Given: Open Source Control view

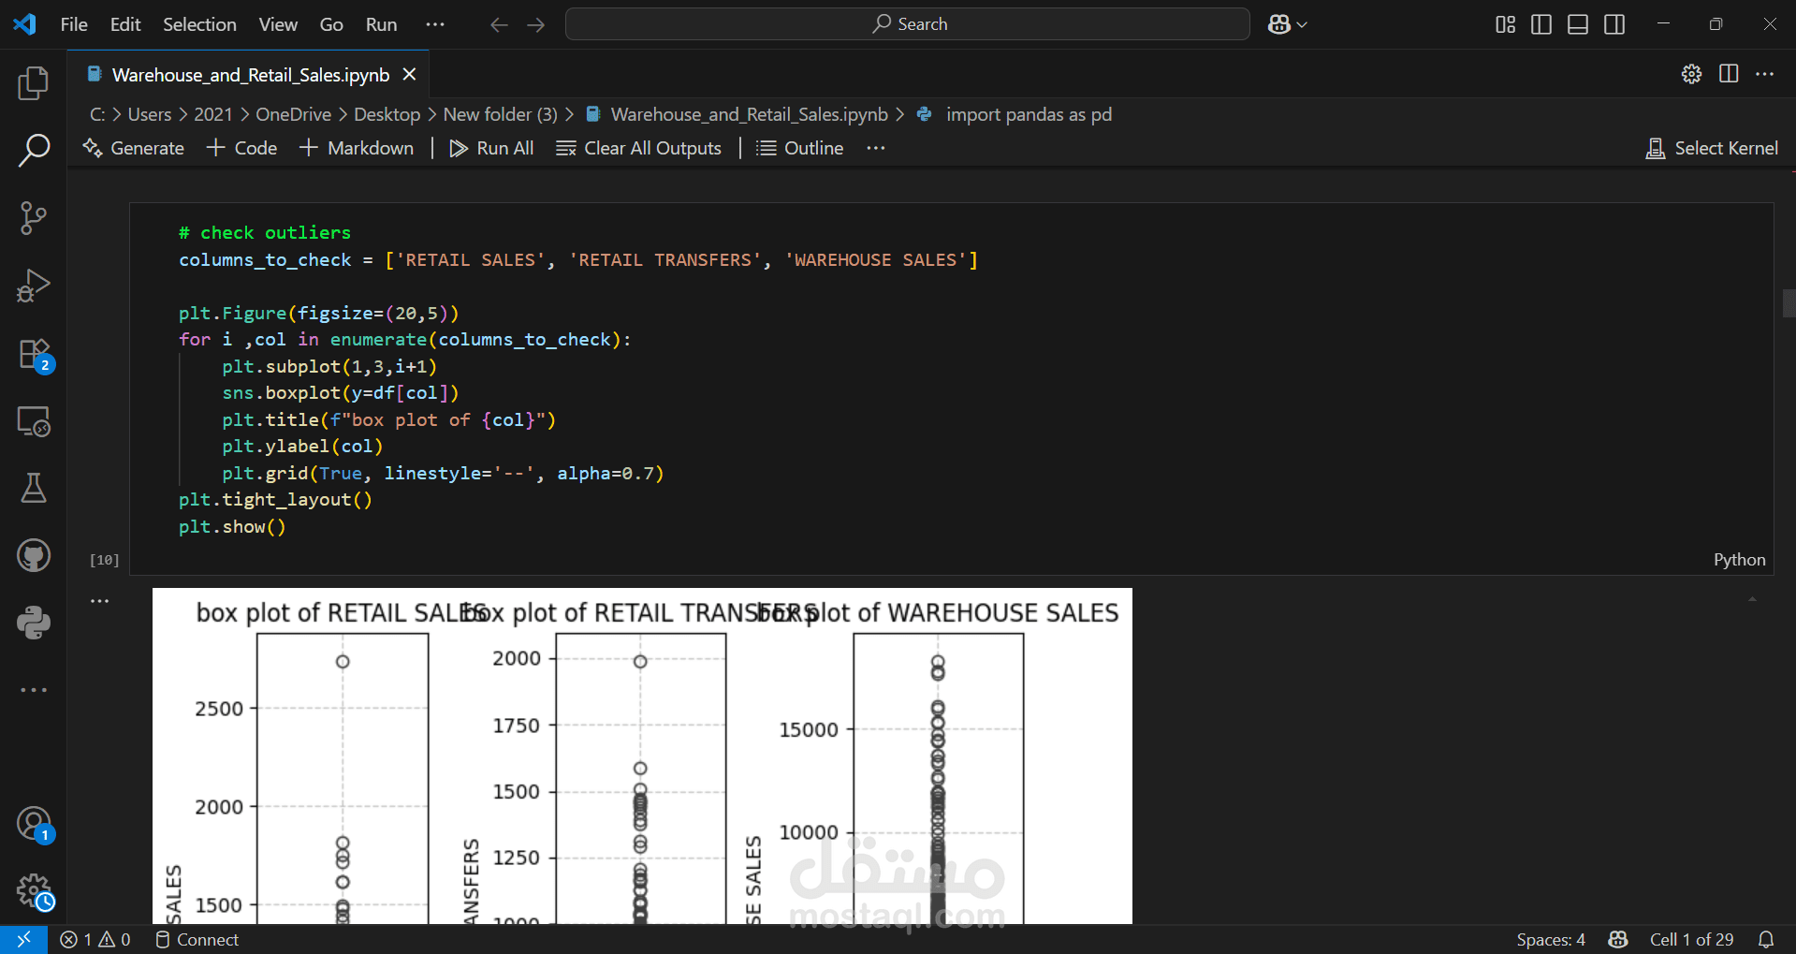Looking at the screenshot, I should coord(34,218).
